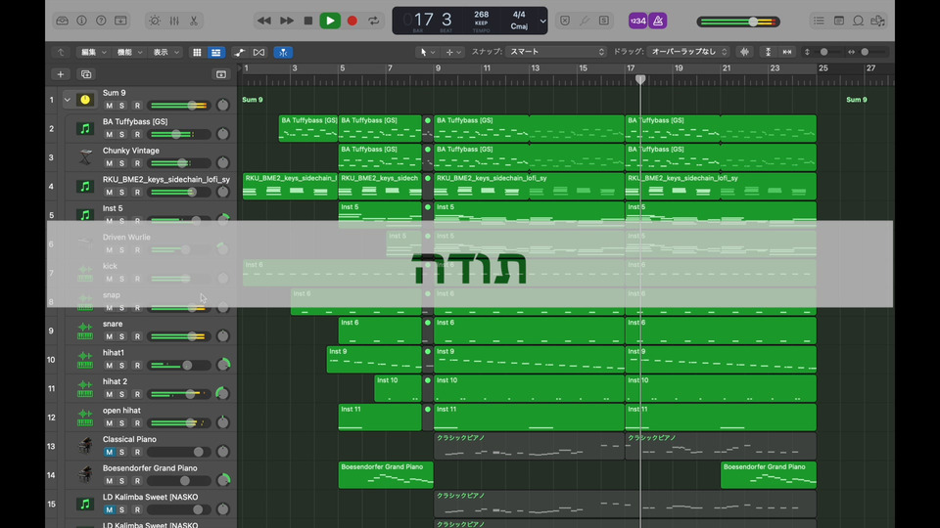The width and height of the screenshot is (940, 528).
Task: Open the LCD display mode chevron
Action: (542, 21)
